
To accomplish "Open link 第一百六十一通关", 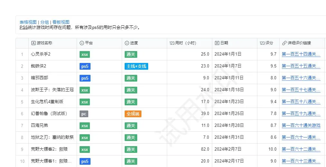I will coord(301,137).
